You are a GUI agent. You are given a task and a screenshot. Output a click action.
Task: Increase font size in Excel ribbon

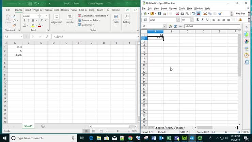coord(42,20)
